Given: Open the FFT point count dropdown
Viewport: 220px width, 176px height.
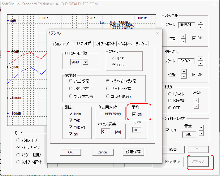Looking at the screenshot, I should click(85, 62).
